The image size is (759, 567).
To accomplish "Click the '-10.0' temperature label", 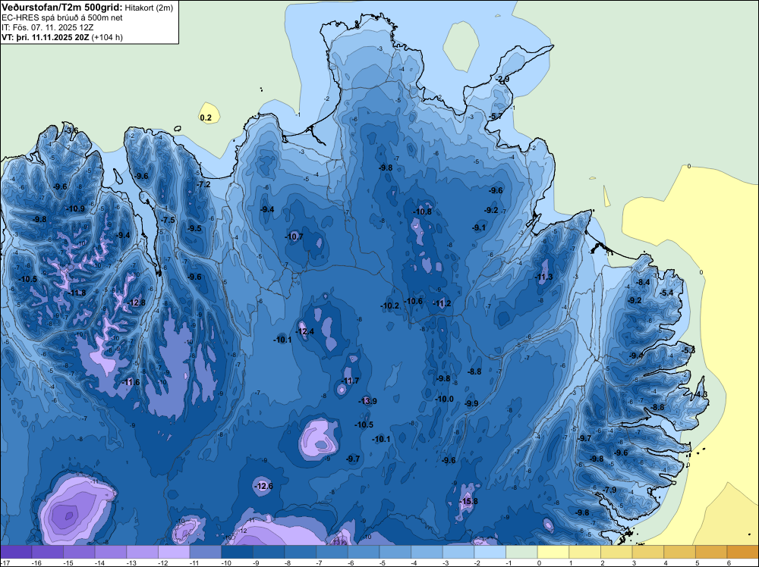I will pyautogui.click(x=444, y=399).
